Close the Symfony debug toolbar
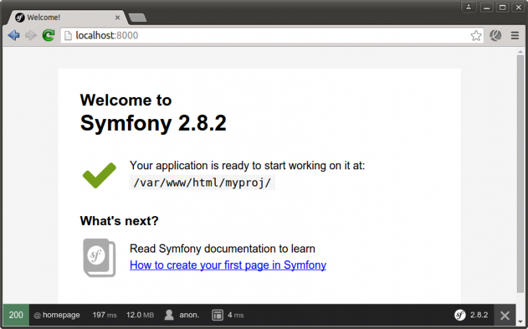 [505, 315]
